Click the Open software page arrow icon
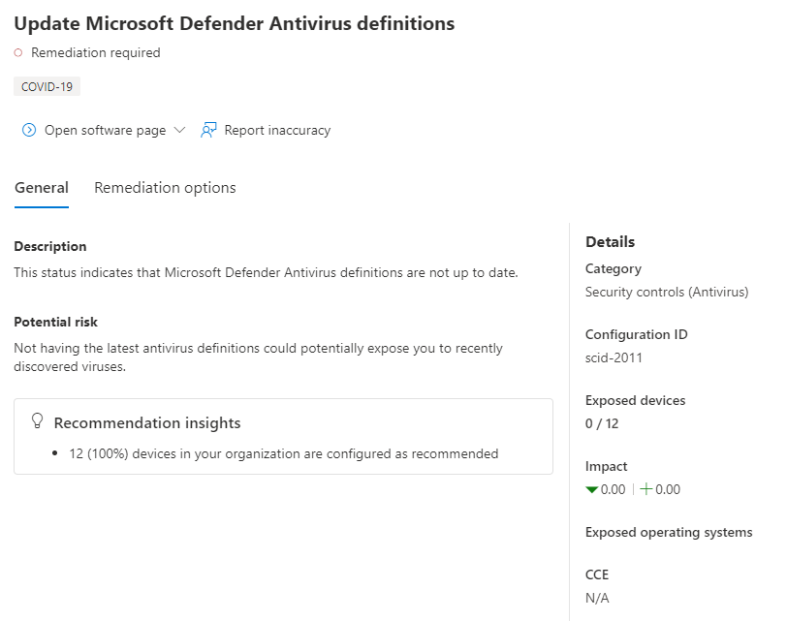Image resolution: width=787 pixels, height=621 pixels. point(28,129)
